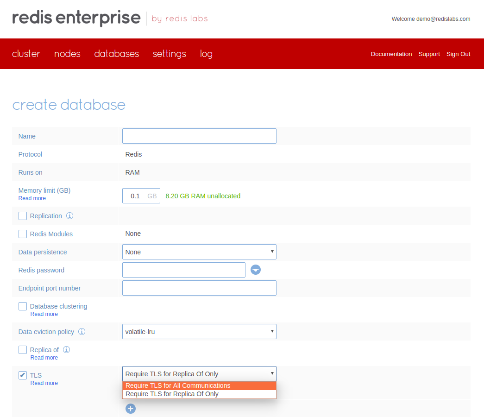Click the database Name input field
This screenshot has width=484, height=417.
[x=199, y=136]
